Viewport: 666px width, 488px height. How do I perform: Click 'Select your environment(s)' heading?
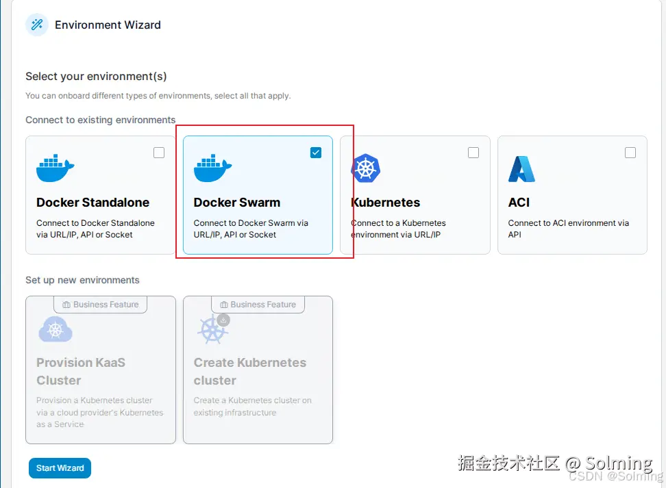(96, 77)
